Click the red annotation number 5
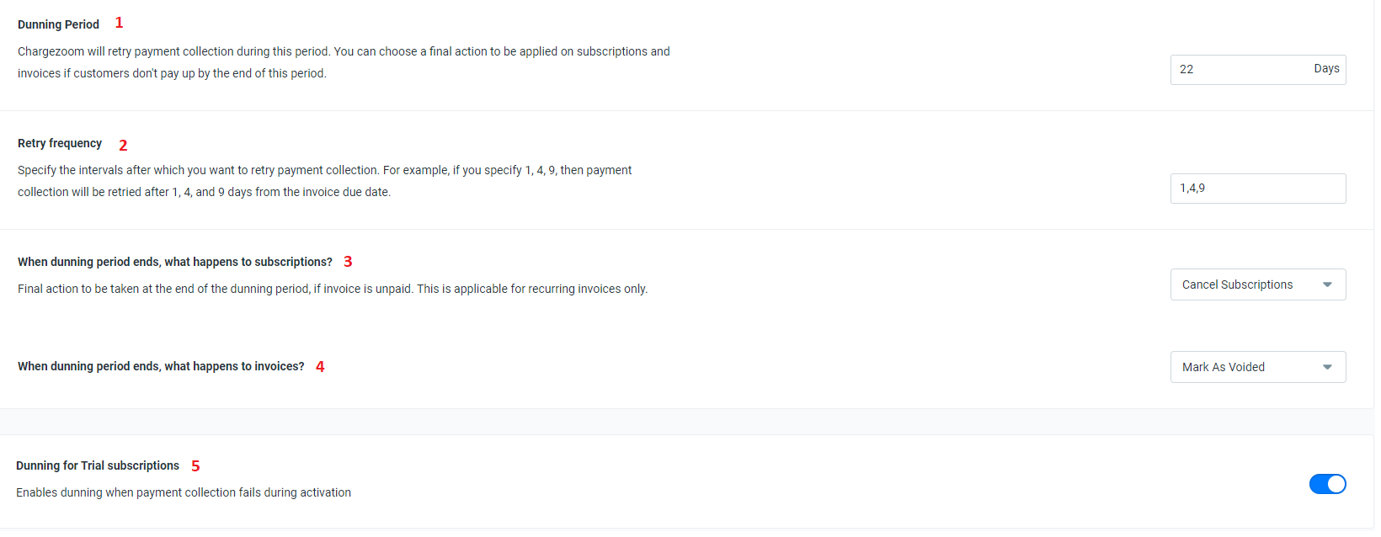Screen dimensions: 1381x537 pos(195,466)
